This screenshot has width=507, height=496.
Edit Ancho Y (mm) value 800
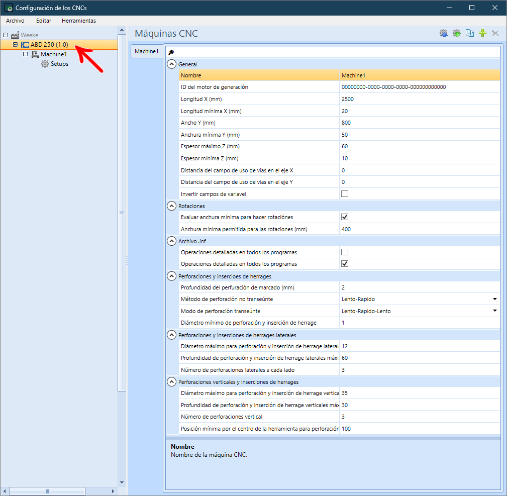(420, 123)
